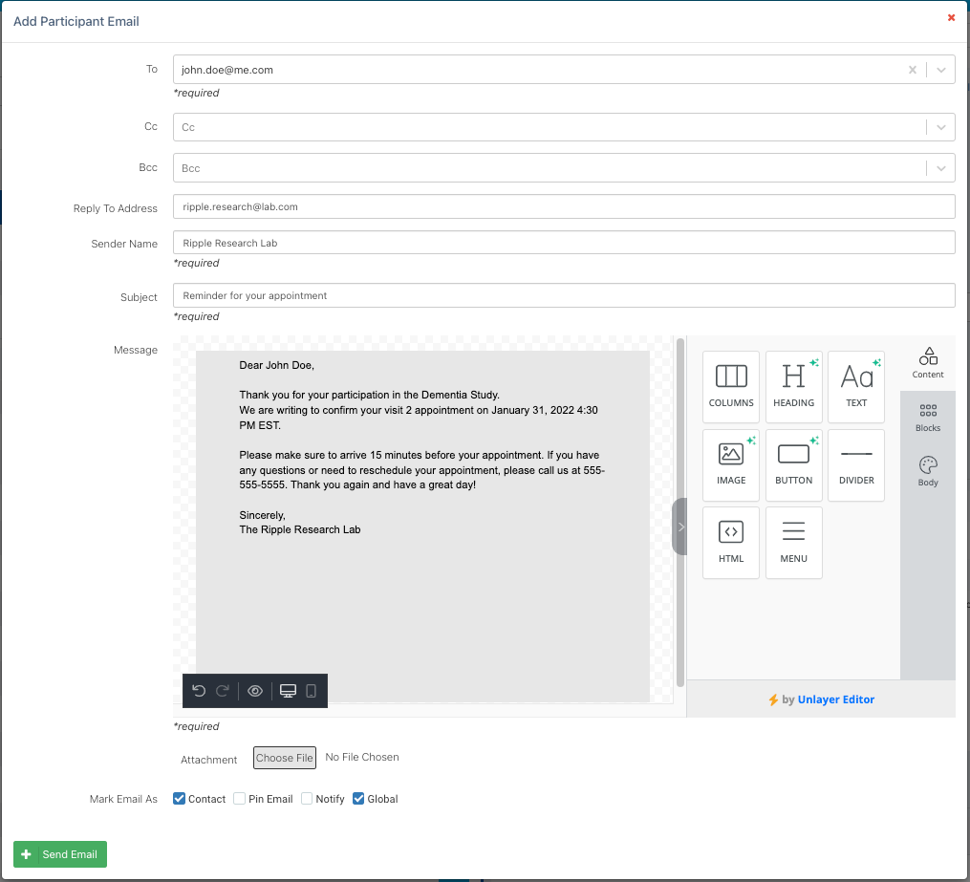970x882 pixels.
Task: Open the Body tab
Action: coord(927,471)
